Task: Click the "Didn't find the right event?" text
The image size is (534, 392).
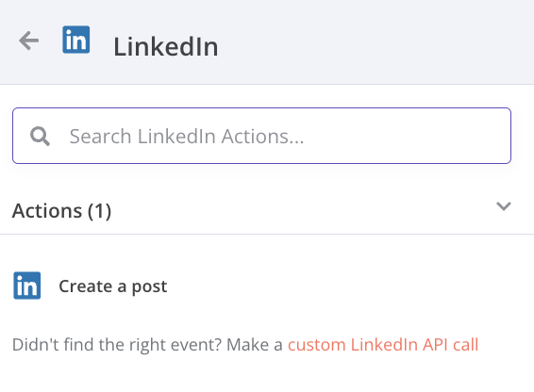Action: coord(117,345)
